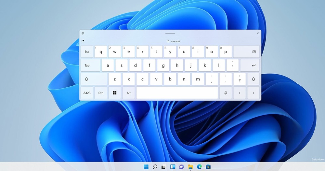Viewport: 325px width, 171px height.
Task: Select the "shortcut" text suggestion
Action: [173, 41]
